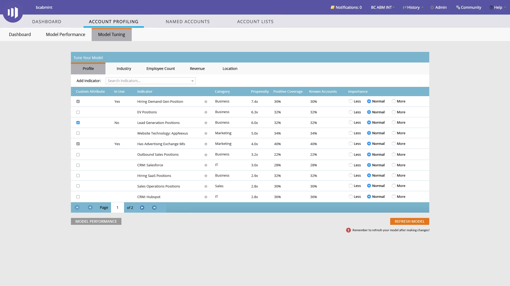The width and height of the screenshot is (510, 286).
Task: Click the page number input field
Action: [117, 208]
